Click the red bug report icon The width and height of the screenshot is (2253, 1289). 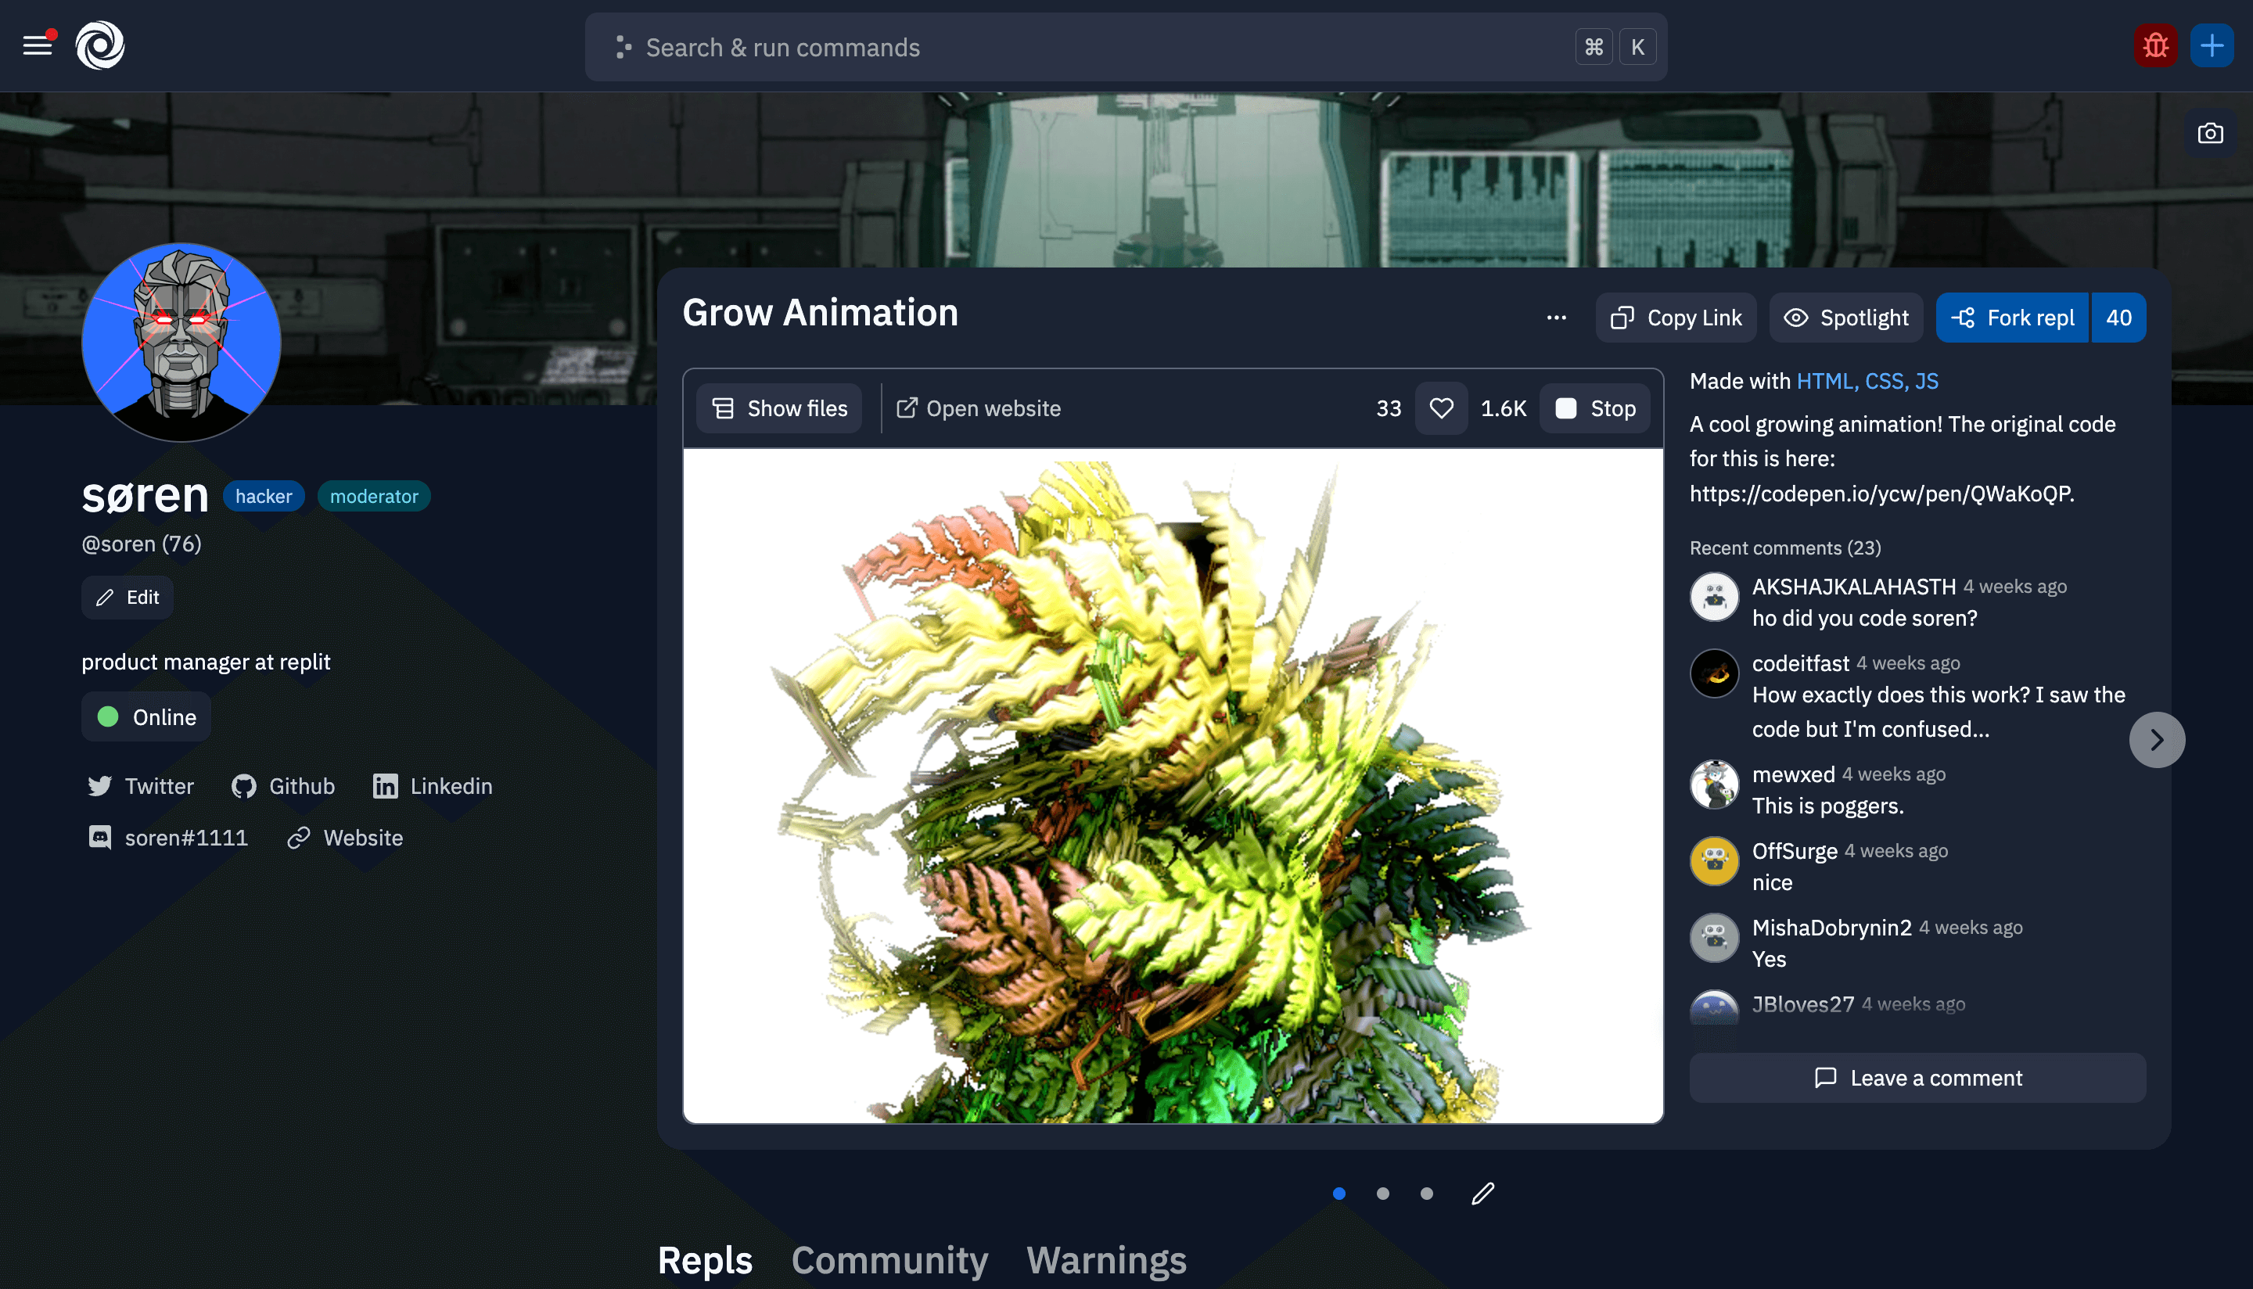point(2154,45)
